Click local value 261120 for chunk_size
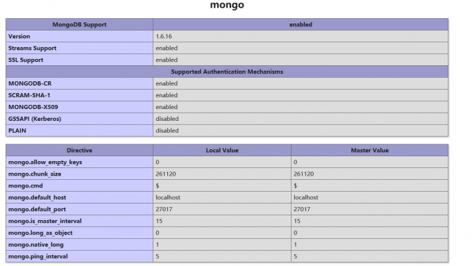This screenshot has height=266, width=472. click(x=166, y=174)
